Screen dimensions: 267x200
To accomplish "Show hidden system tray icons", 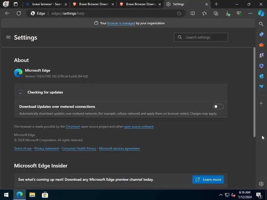I will click(x=221, y=195).
